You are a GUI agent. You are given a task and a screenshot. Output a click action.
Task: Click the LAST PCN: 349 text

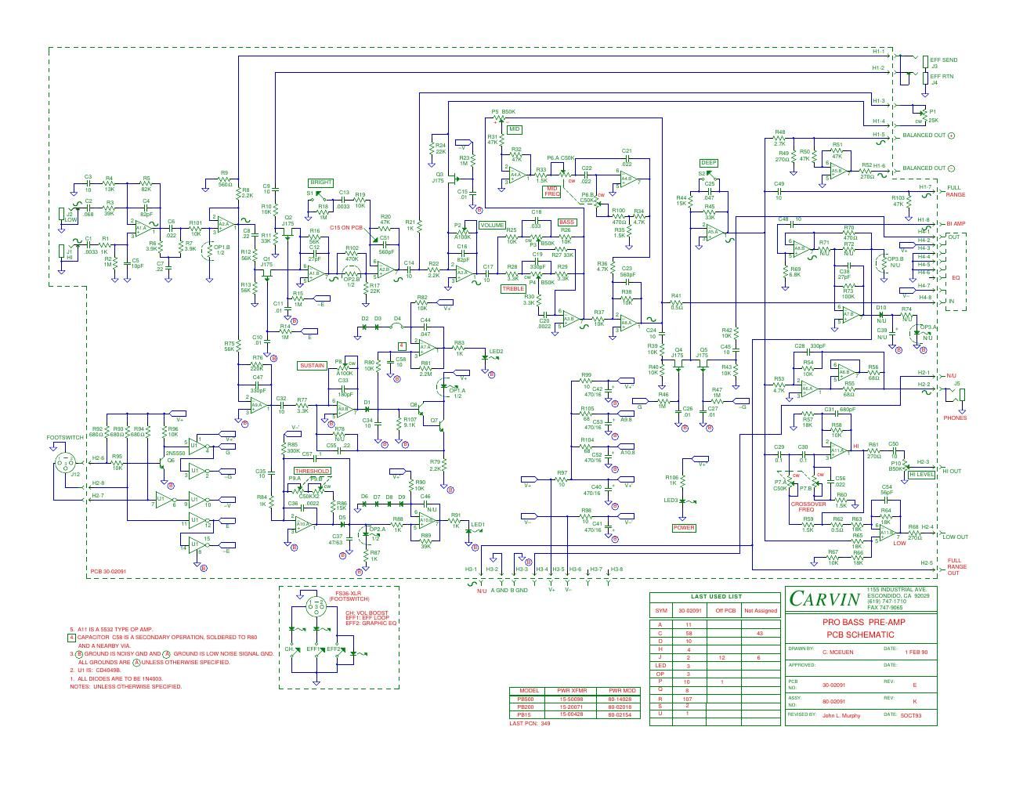tap(530, 724)
